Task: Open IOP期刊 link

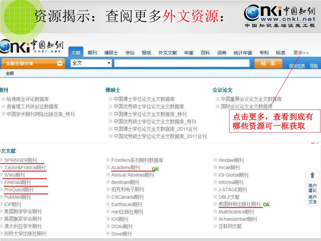Action: tap(13, 205)
